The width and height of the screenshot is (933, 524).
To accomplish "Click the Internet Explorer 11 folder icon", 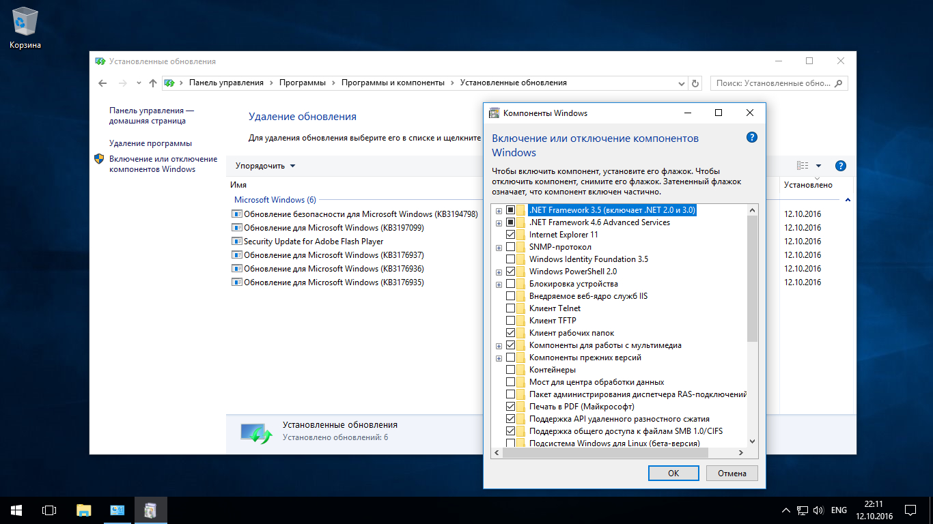I will coord(521,235).
